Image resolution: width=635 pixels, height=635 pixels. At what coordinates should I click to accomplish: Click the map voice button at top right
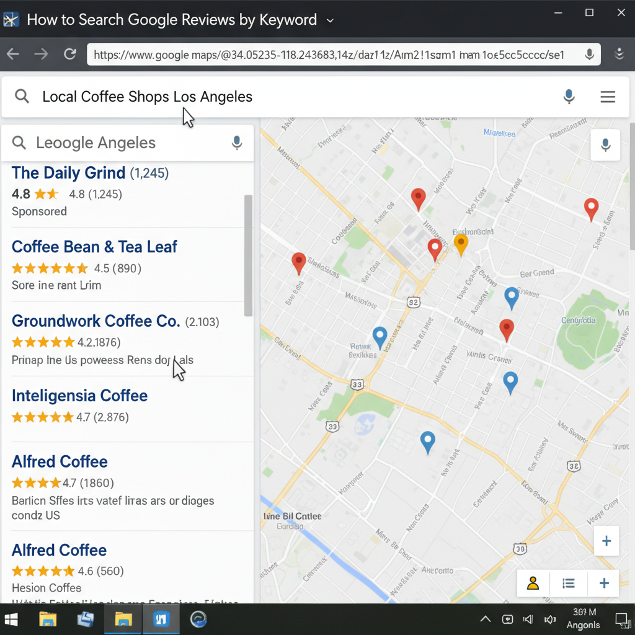click(605, 144)
